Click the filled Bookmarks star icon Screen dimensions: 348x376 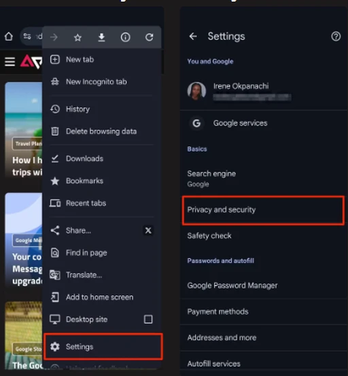click(55, 181)
